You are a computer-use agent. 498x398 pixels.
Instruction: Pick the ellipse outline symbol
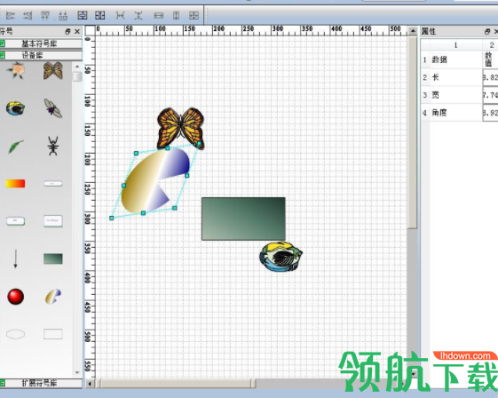[x=16, y=334]
